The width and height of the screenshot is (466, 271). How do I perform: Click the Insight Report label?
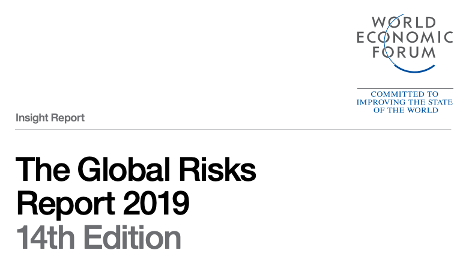(50, 118)
